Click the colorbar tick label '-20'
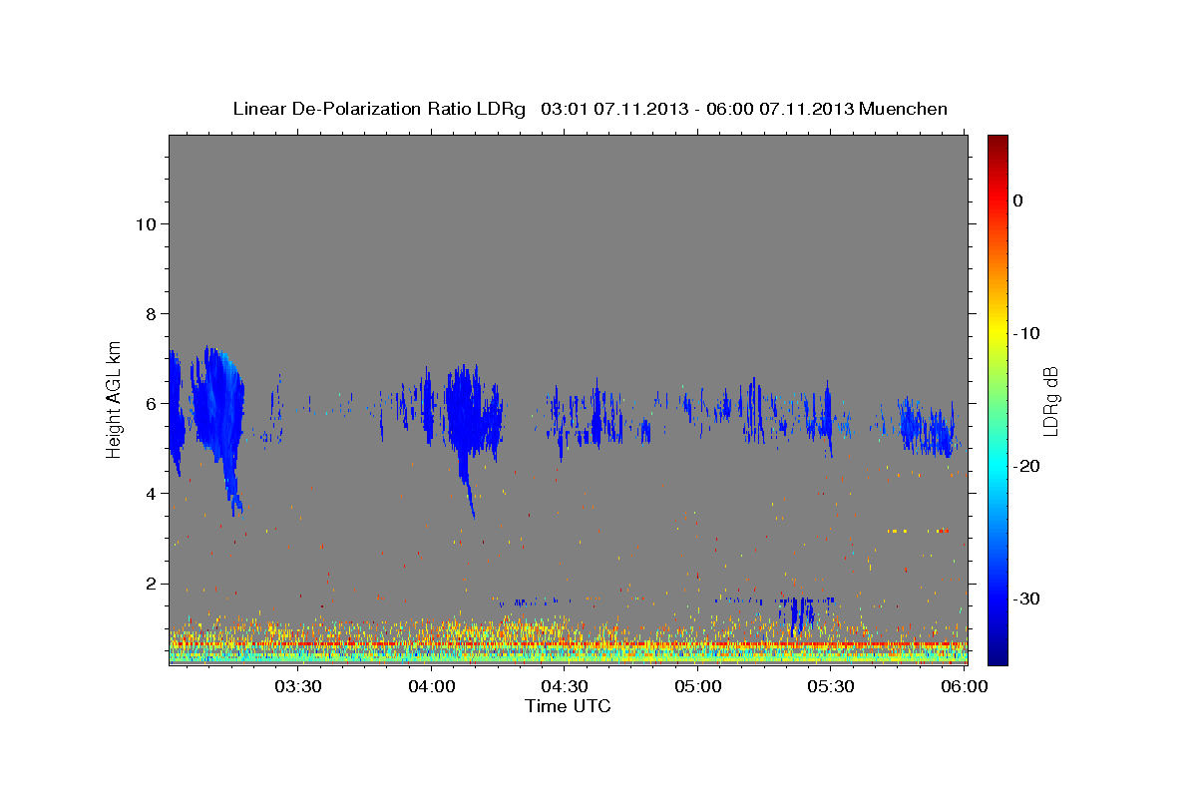The width and height of the screenshot is (1197, 798). pyautogui.click(x=1027, y=466)
